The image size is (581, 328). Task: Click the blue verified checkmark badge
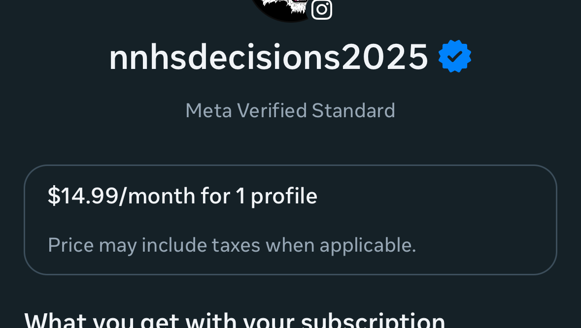[455, 57]
